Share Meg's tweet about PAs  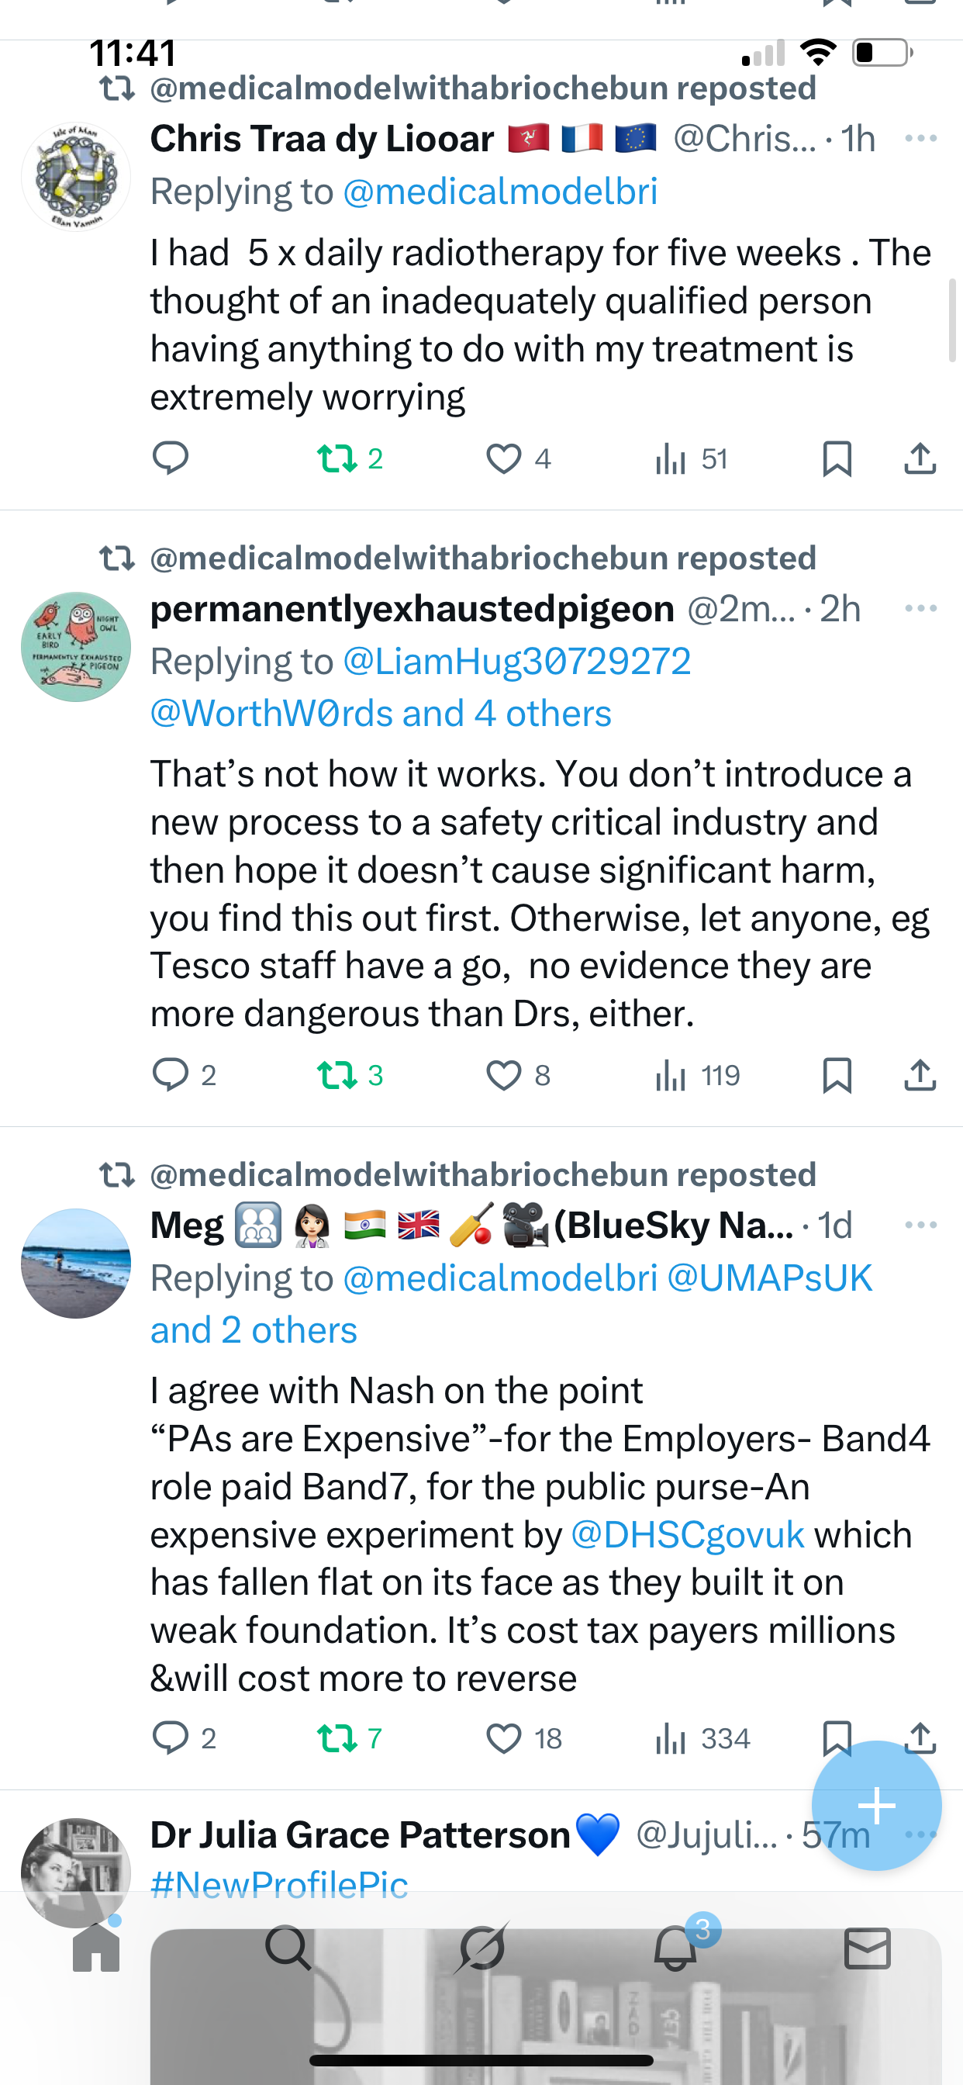[920, 1737]
